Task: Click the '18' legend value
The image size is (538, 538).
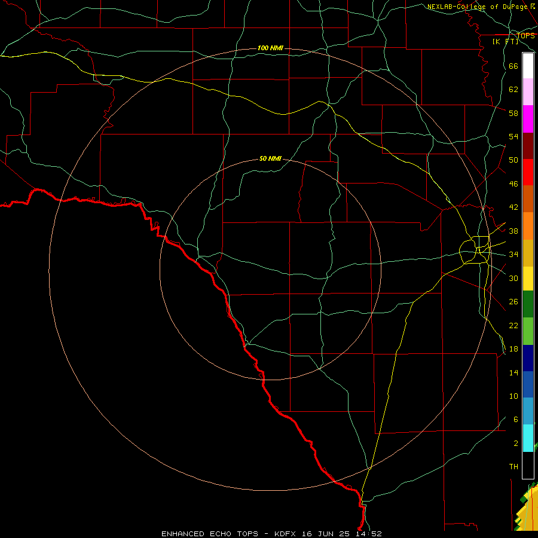Action: coord(513,349)
